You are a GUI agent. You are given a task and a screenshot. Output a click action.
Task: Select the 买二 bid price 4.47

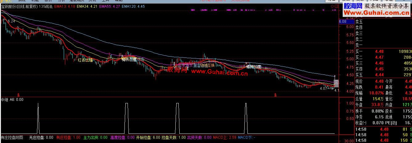point(380,58)
